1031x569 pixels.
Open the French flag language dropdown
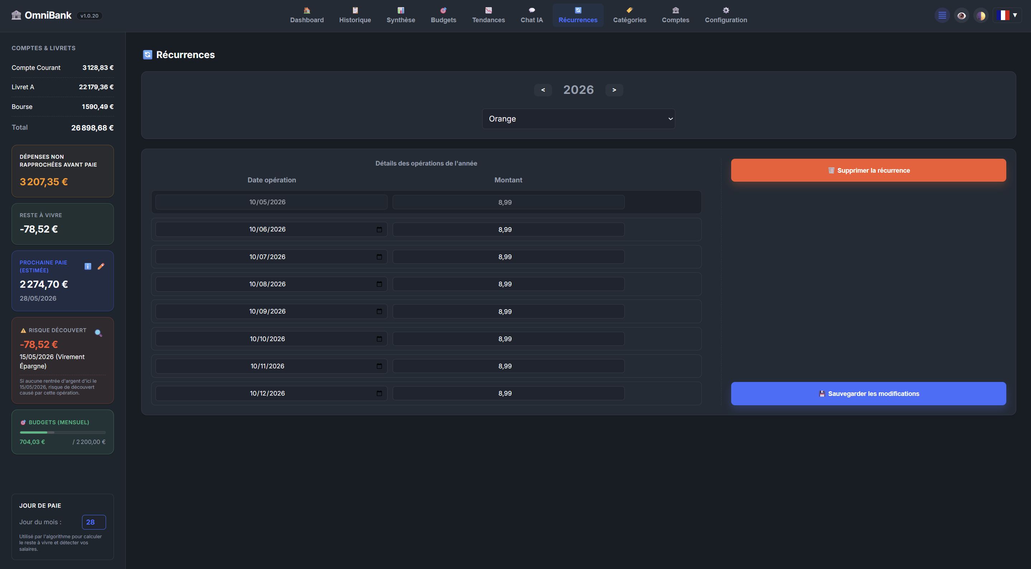(x=1007, y=16)
